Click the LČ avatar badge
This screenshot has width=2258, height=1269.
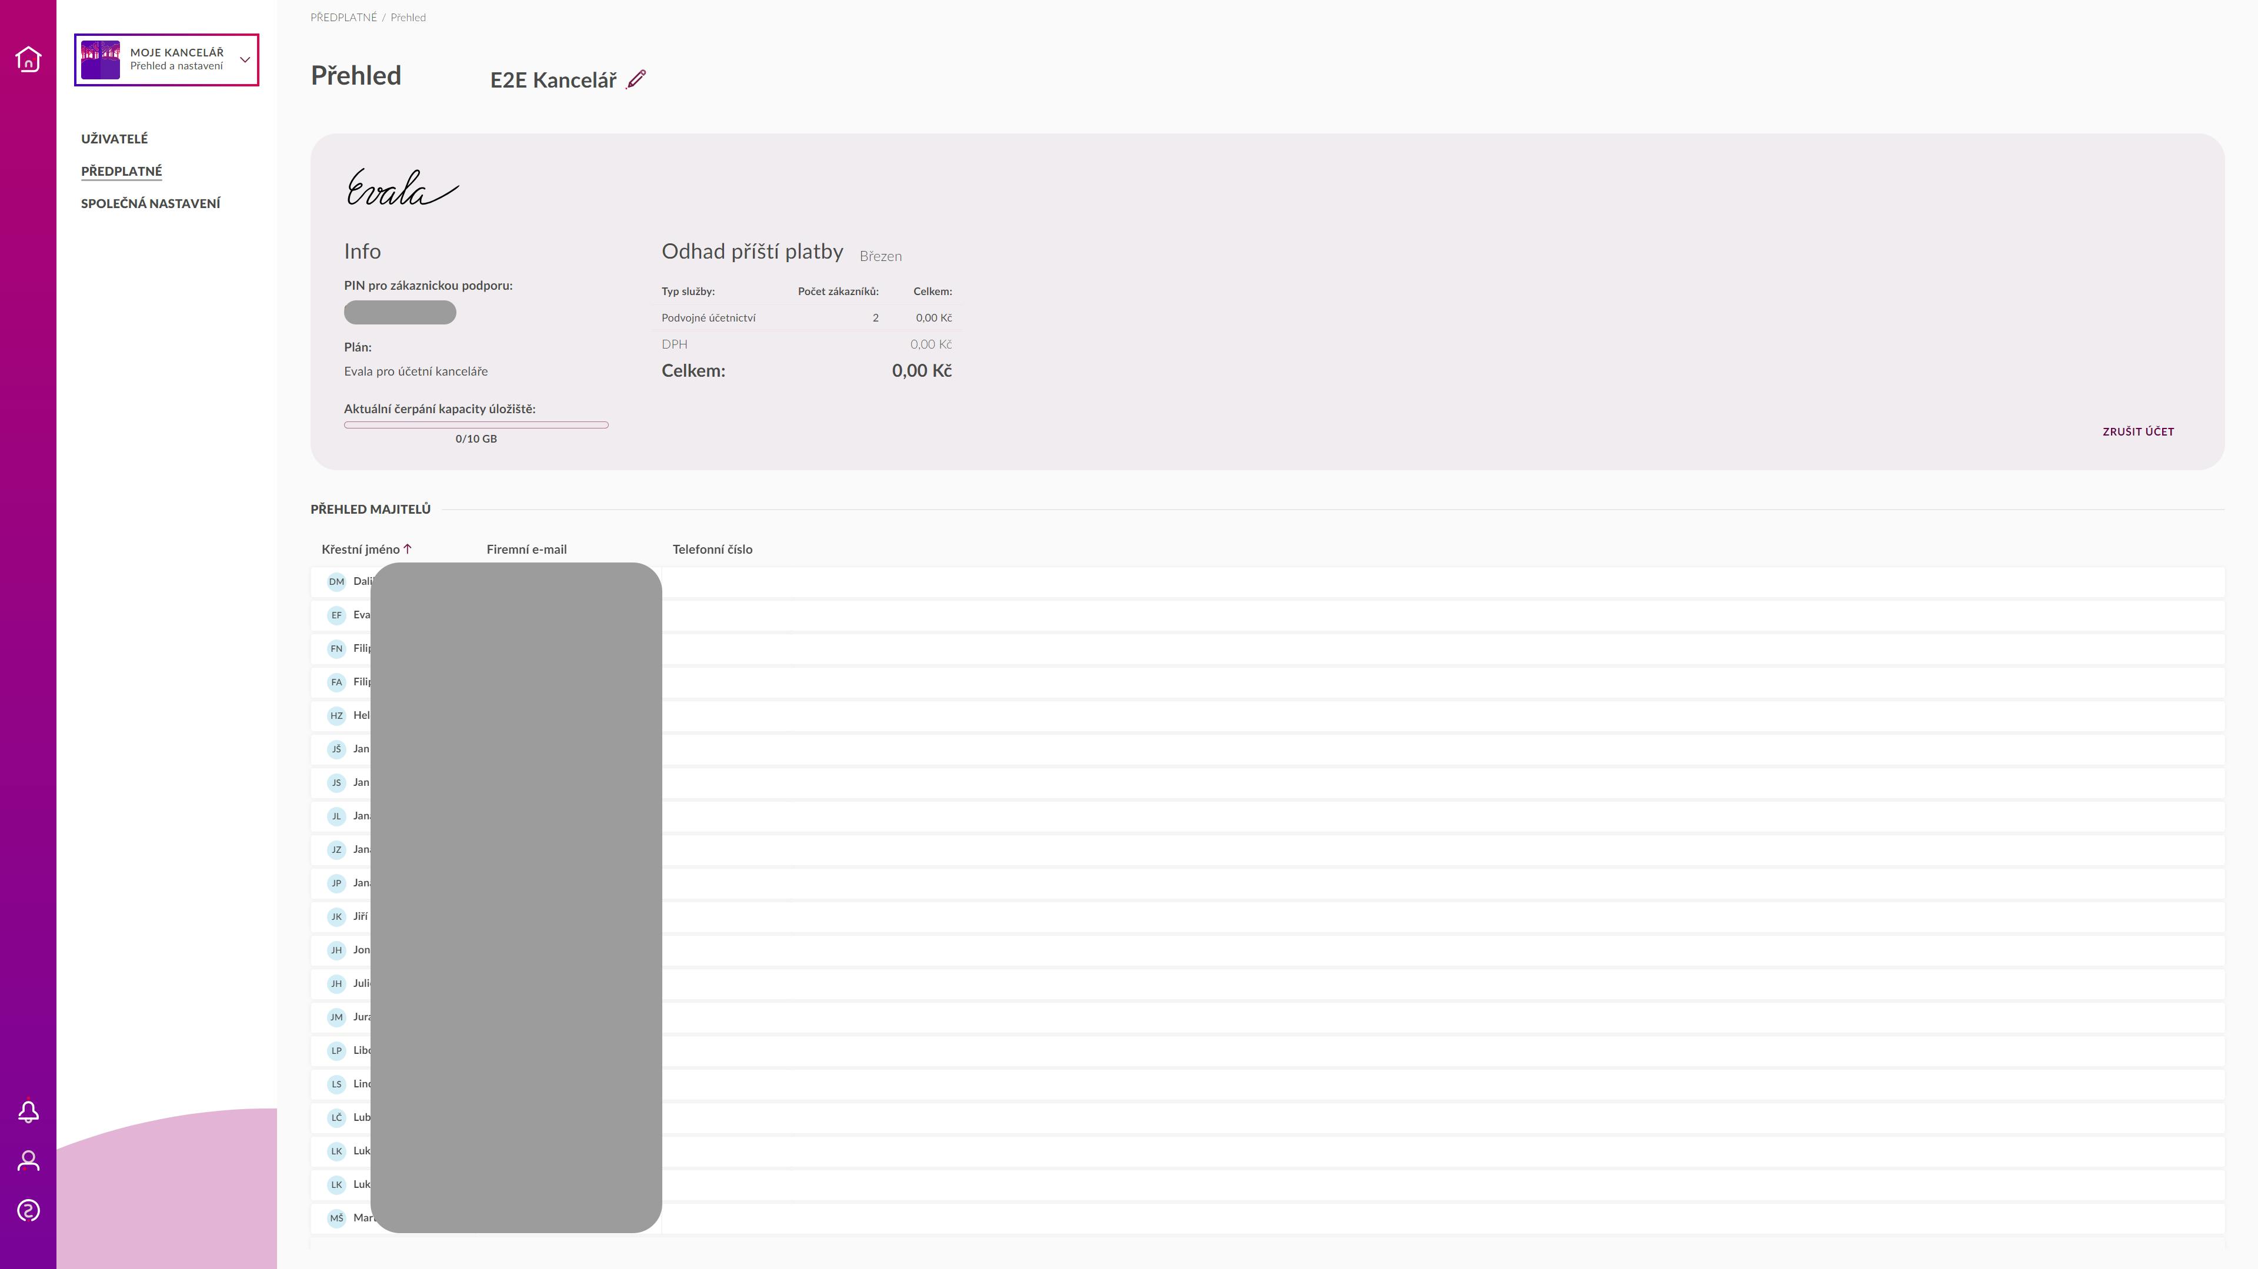[x=336, y=1117]
